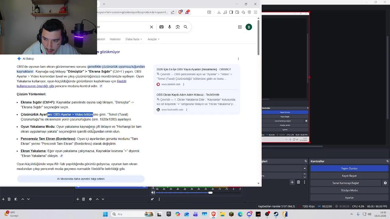This screenshot has width=390, height=219.
Task: Open the Brave Rewards triangle icon
Action: (187, 12)
